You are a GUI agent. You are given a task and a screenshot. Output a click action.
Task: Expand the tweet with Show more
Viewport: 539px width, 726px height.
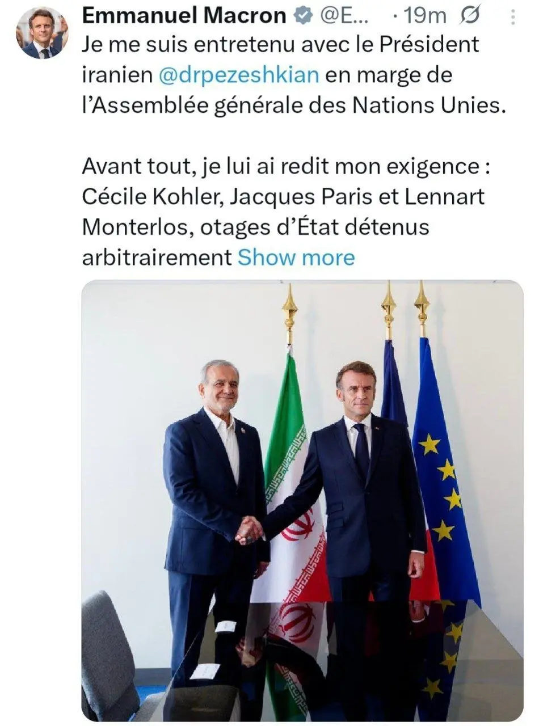click(296, 258)
